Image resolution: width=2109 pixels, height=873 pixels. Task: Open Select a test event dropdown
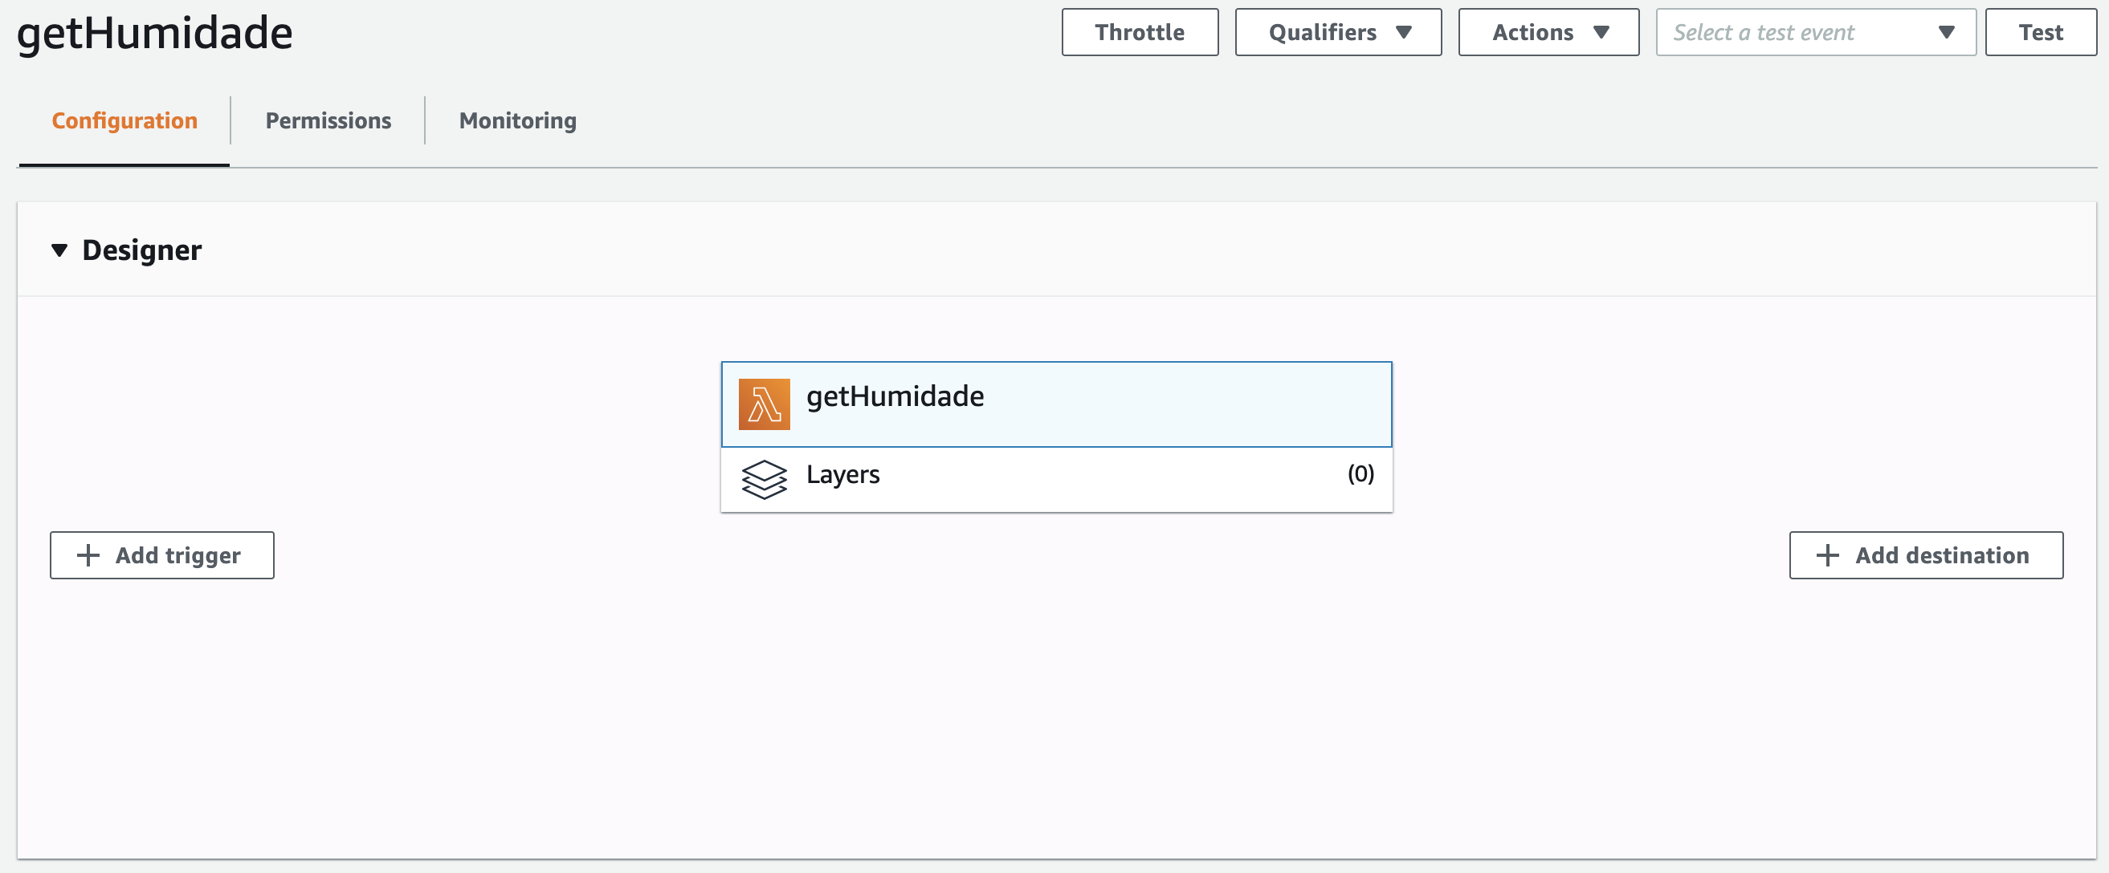click(x=1814, y=33)
